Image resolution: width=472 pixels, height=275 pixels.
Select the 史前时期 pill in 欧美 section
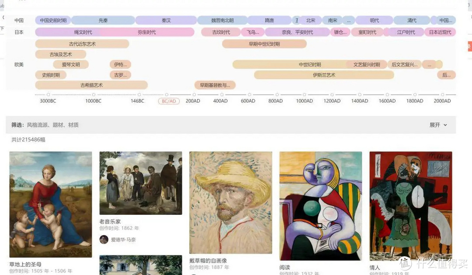tap(51, 75)
